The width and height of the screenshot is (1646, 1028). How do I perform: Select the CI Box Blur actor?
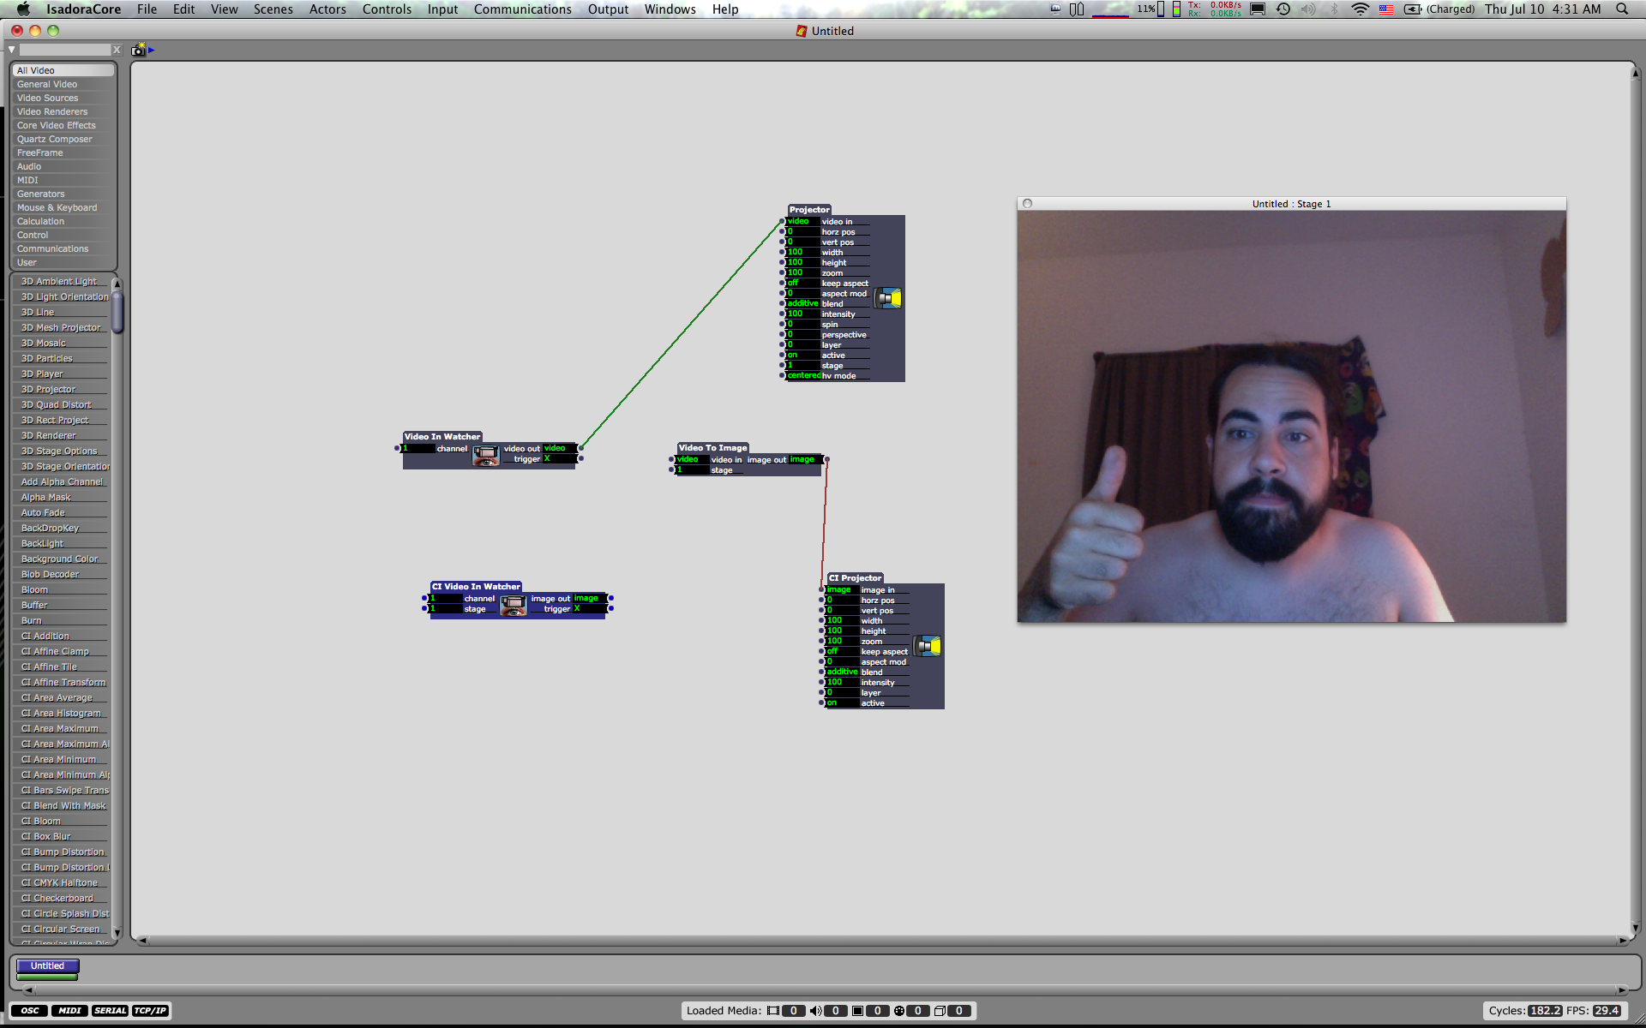pos(62,836)
